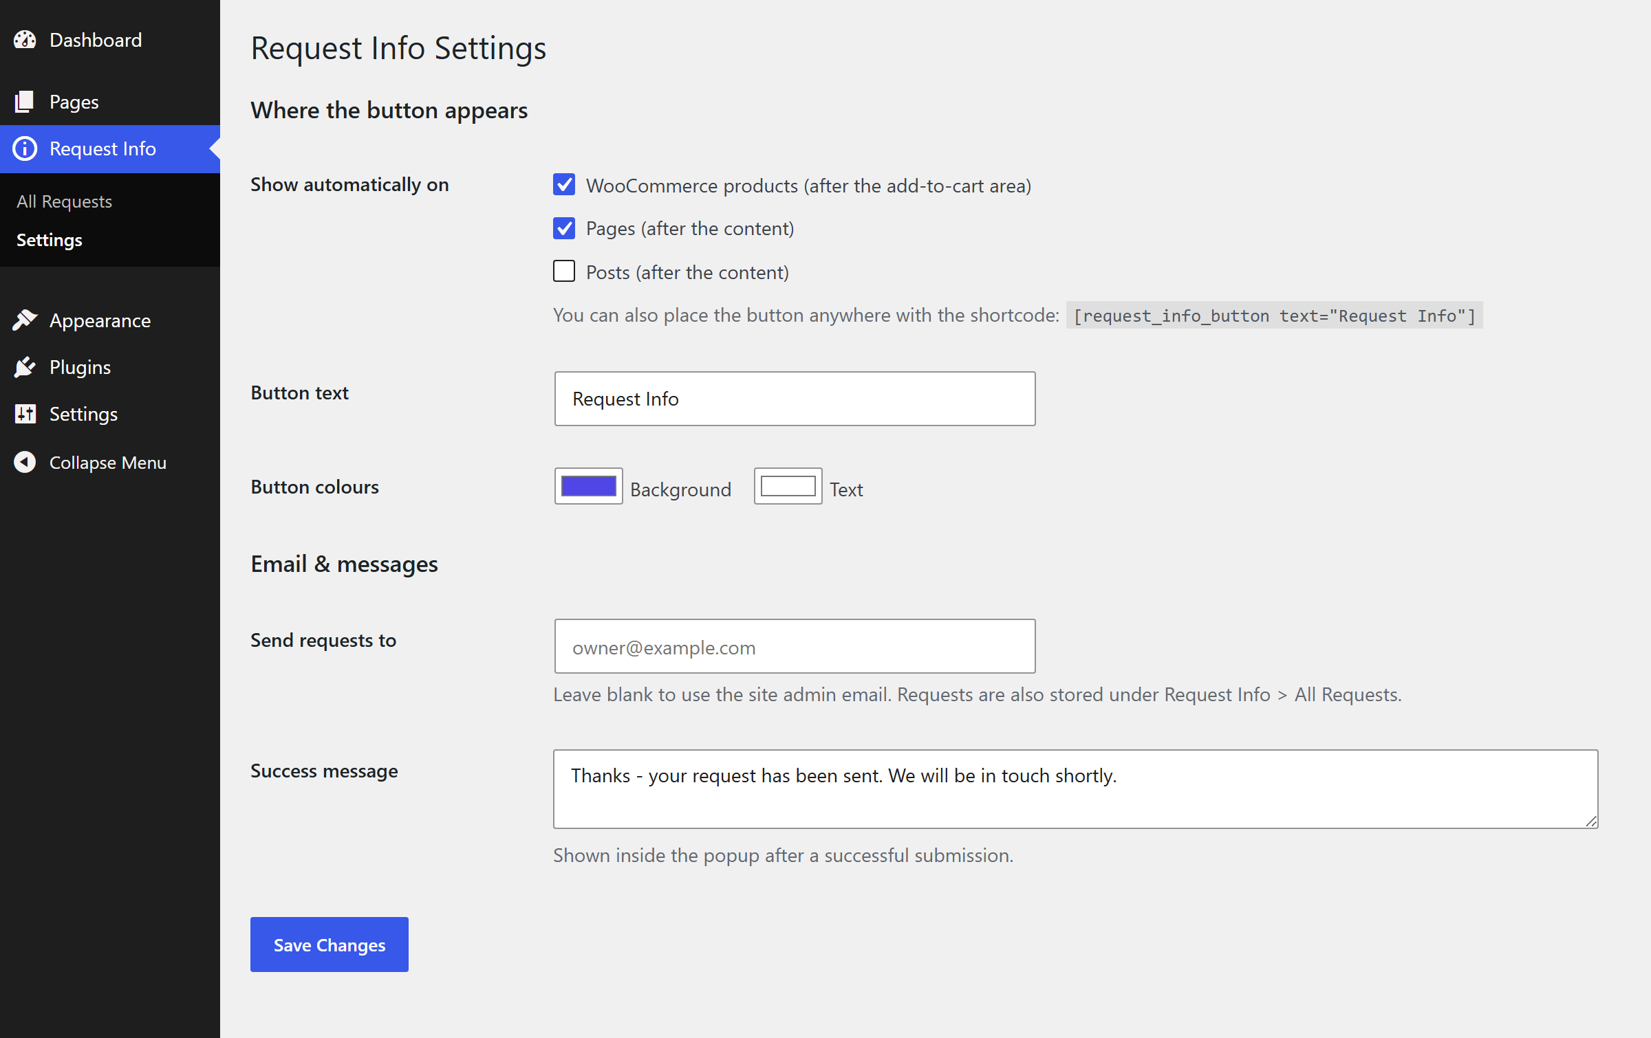The width and height of the screenshot is (1651, 1038).
Task: Focus the Button text input field
Action: [x=795, y=399]
